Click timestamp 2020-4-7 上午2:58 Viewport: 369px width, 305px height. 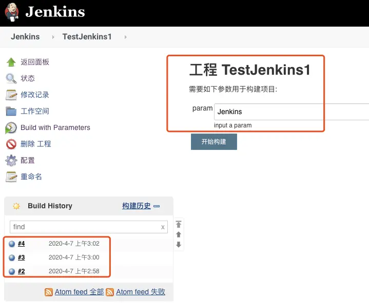pyautogui.click(x=74, y=271)
